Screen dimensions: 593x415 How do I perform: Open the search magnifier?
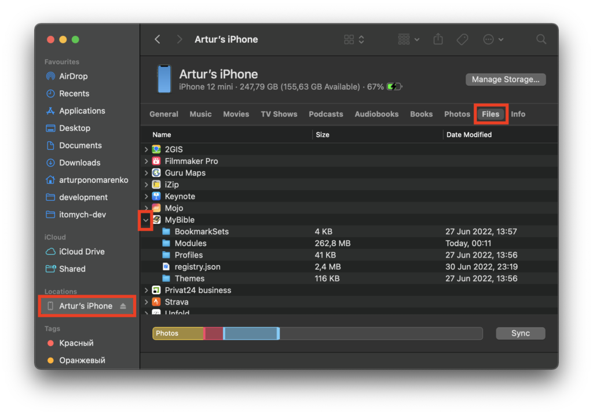pyautogui.click(x=541, y=39)
